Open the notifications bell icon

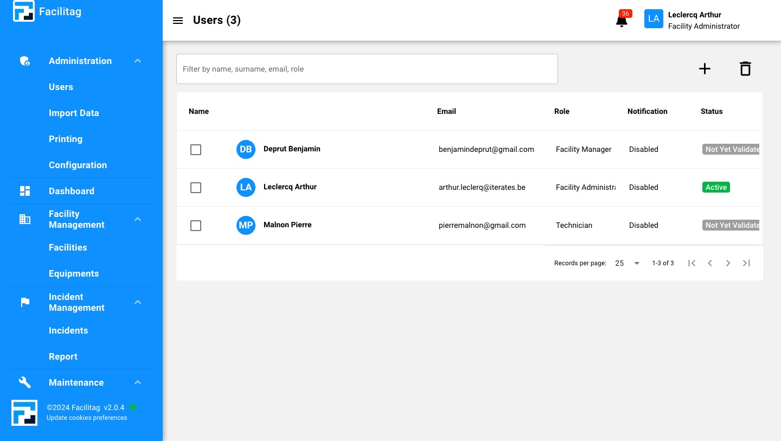622,21
